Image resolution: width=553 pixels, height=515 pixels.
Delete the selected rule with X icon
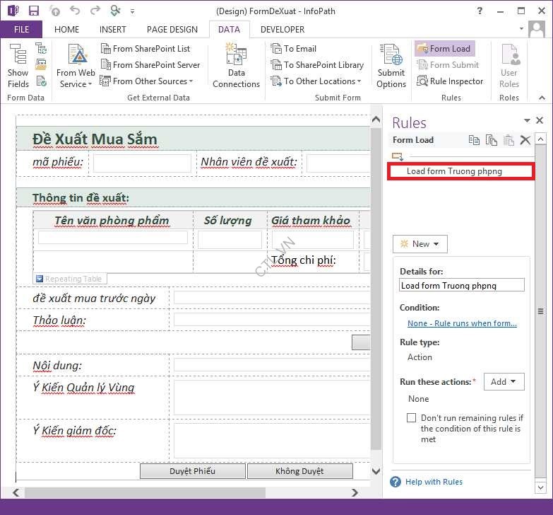525,140
